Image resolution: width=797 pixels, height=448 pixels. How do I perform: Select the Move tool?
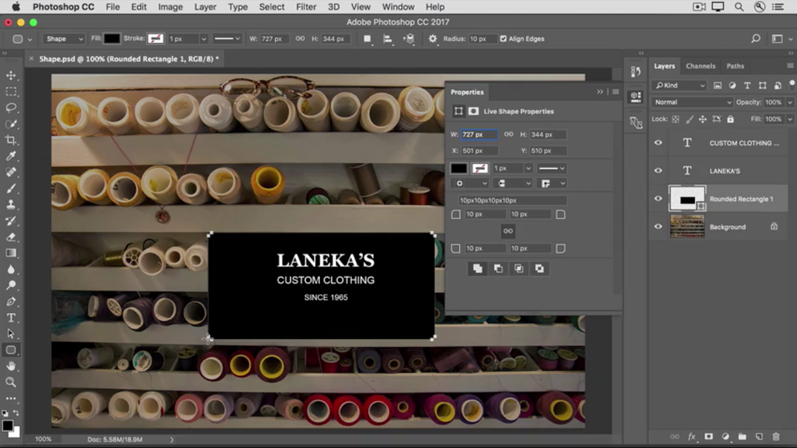11,75
